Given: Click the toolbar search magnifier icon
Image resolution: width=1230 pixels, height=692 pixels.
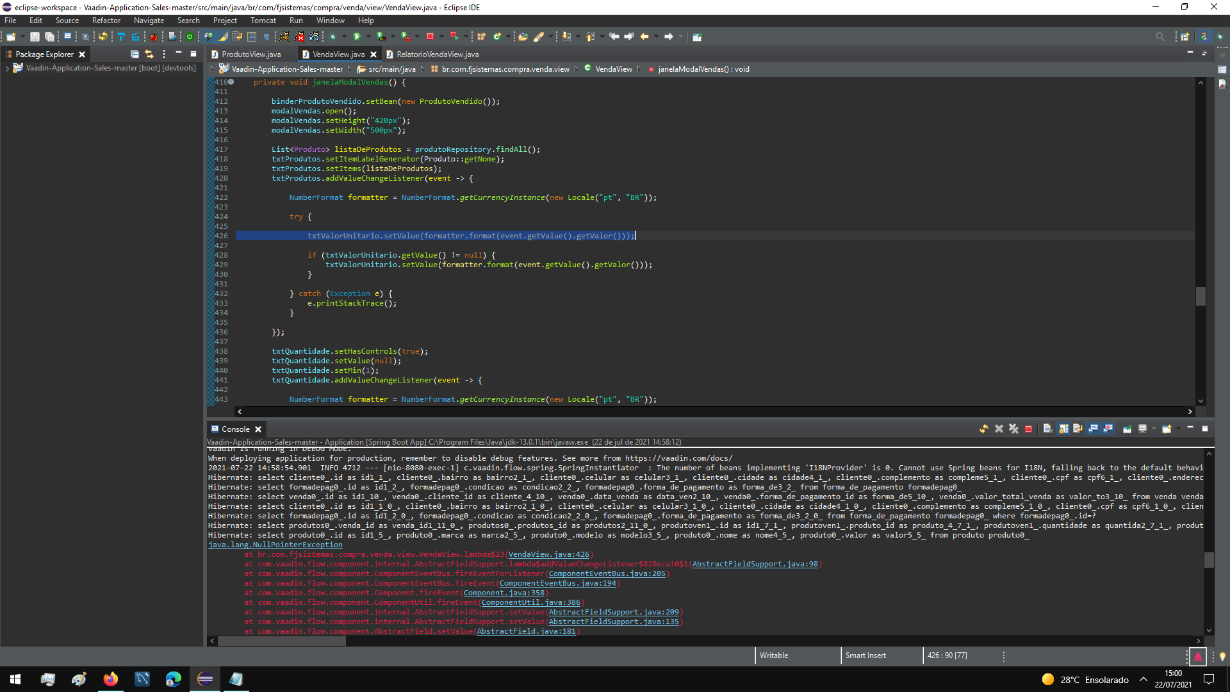Looking at the screenshot, I should click(x=1160, y=37).
